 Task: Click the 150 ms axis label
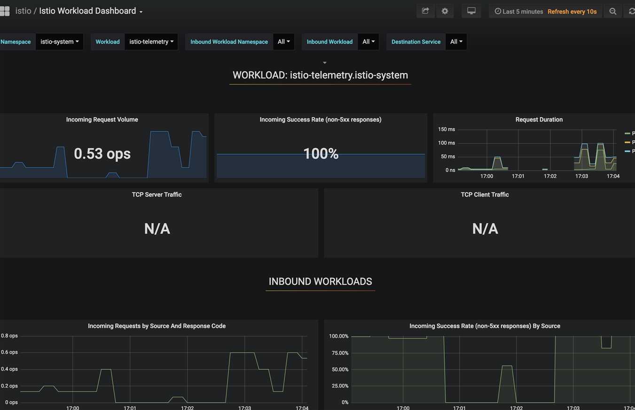(447, 129)
